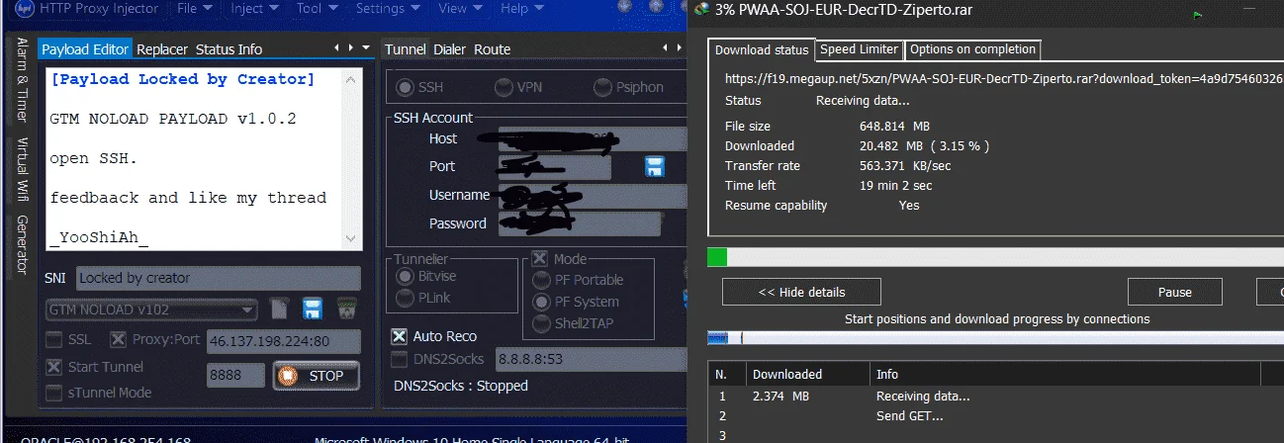
Task: Click the local port field 8888
Action: 235,376
